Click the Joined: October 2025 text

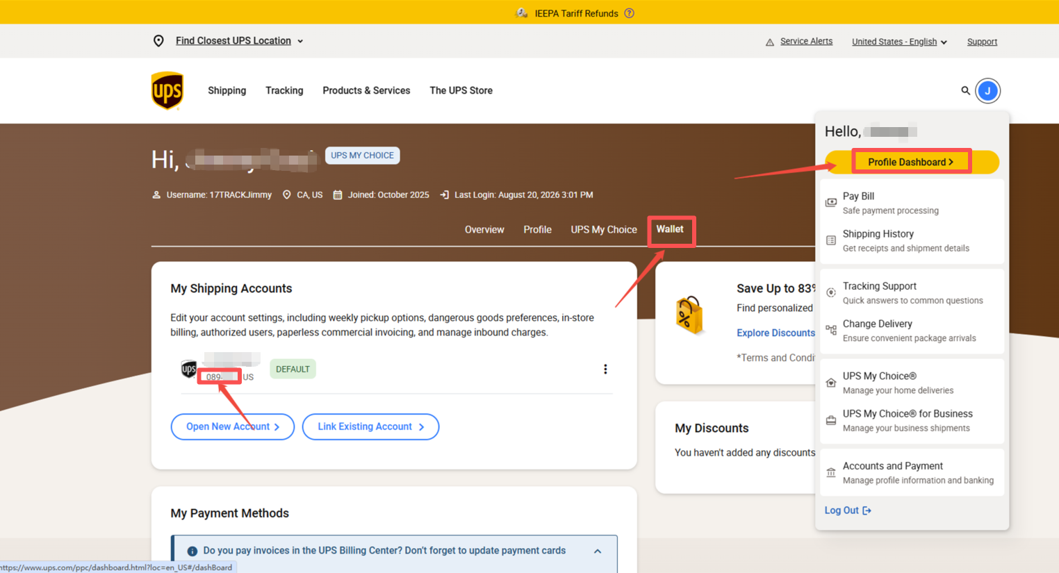tap(388, 195)
